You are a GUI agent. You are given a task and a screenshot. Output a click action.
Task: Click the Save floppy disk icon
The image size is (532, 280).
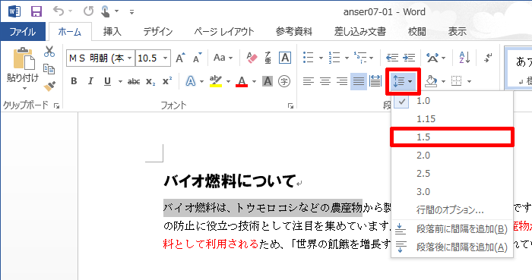coord(36,12)
